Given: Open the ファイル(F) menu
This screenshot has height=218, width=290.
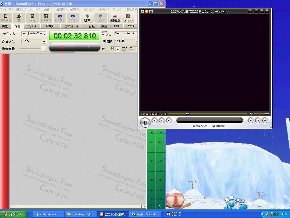Looking at the screenshot, I should click(x=7, y=9).
